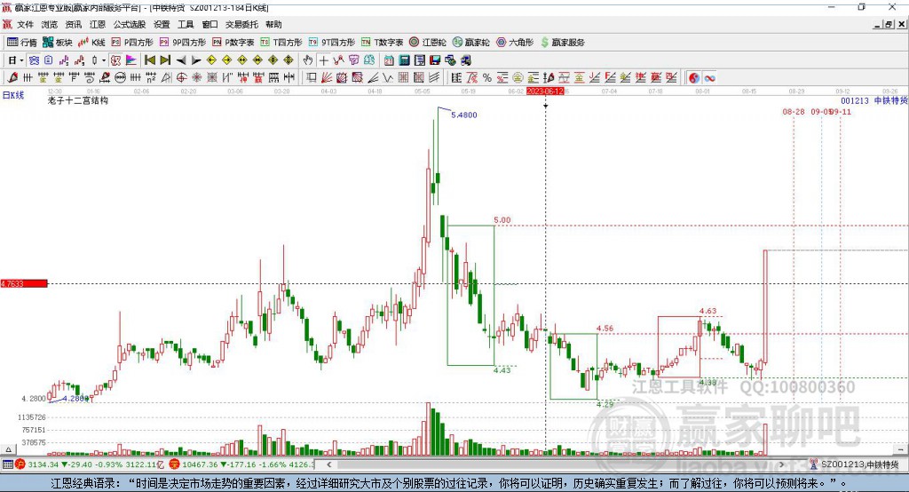Open the 板块 sector view
This screenshot has height=492, width=909.
coord(58,43)
